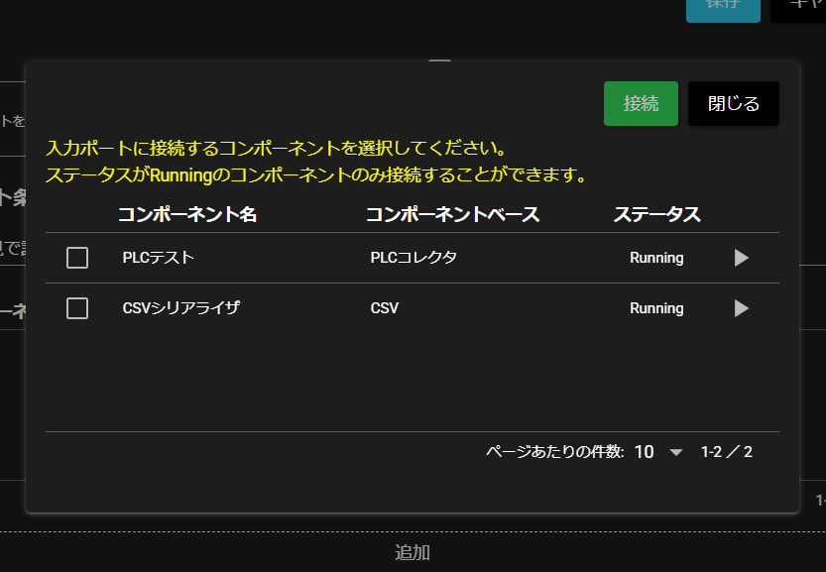Click the PLCコレクタ base cell
Image resolution: width=826 pixels, height=572 pixels.
(x=413, y=258)
